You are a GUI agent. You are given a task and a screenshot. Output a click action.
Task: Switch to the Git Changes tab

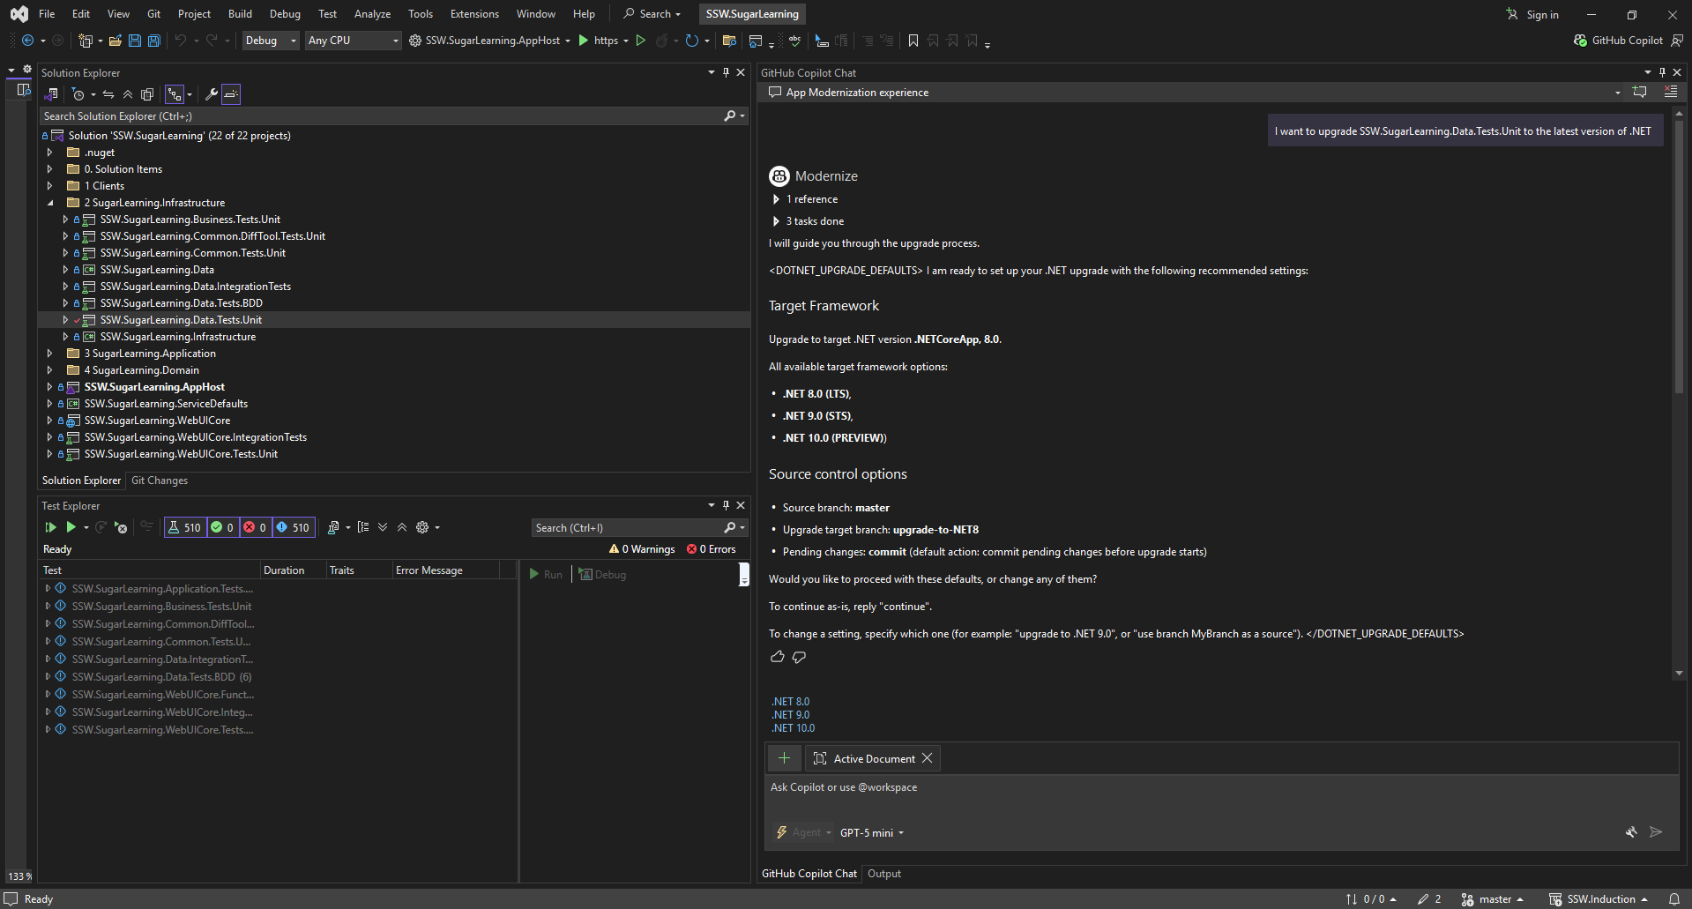[160, 481]
